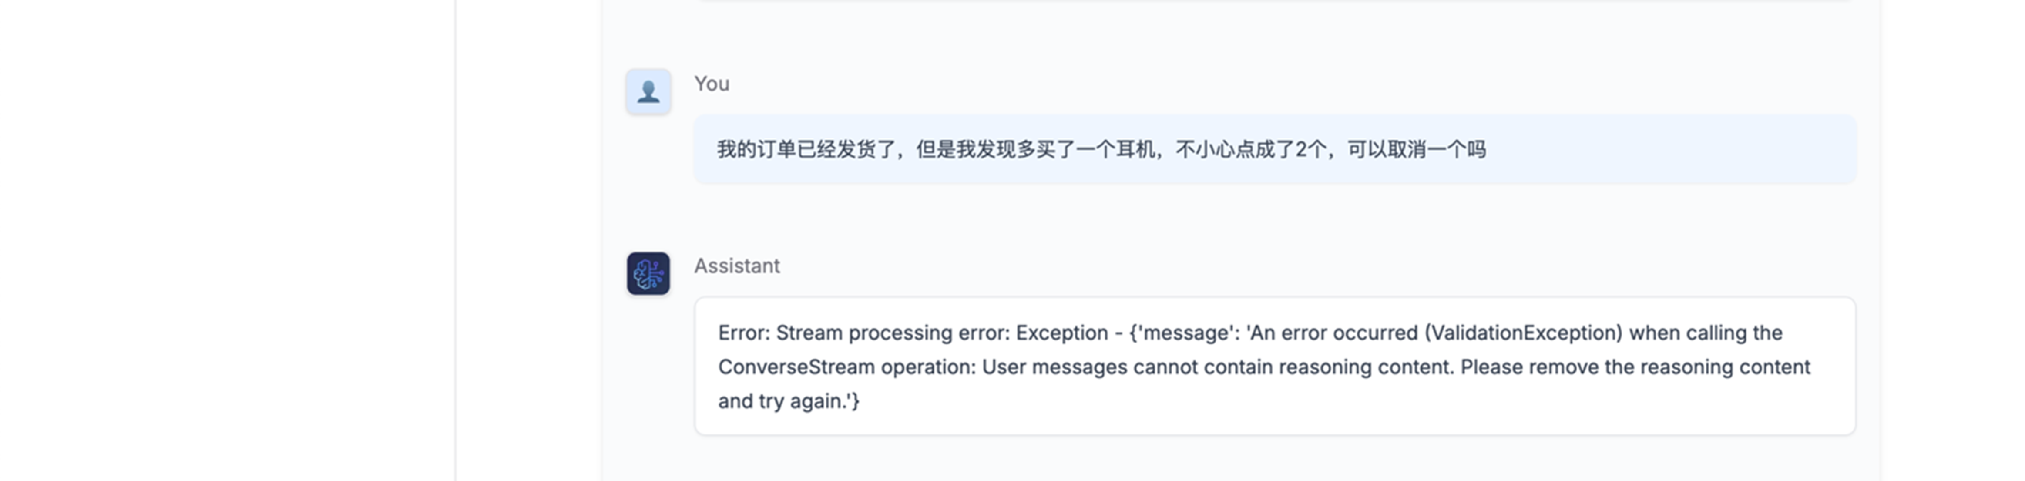This screenshot has width=2025, height=481.
Task: Click the "Error:" text starting the reply
Action: point(744,333)
